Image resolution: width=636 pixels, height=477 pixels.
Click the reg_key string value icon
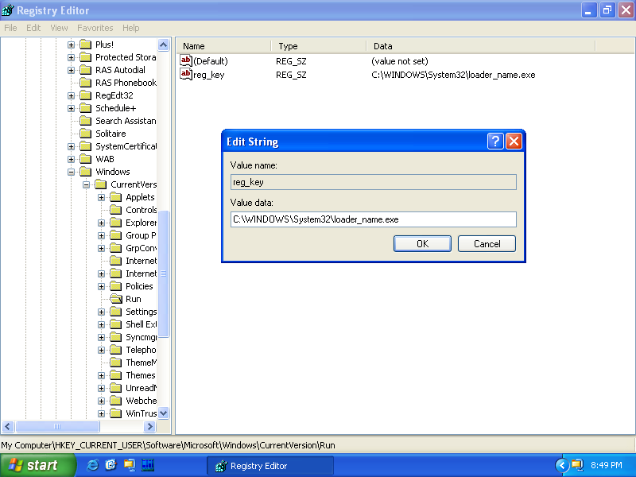pyautogui.click(x=186, y=74)
